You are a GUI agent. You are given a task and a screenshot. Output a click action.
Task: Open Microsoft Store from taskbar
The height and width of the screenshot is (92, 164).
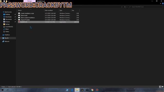pos(82,90)
